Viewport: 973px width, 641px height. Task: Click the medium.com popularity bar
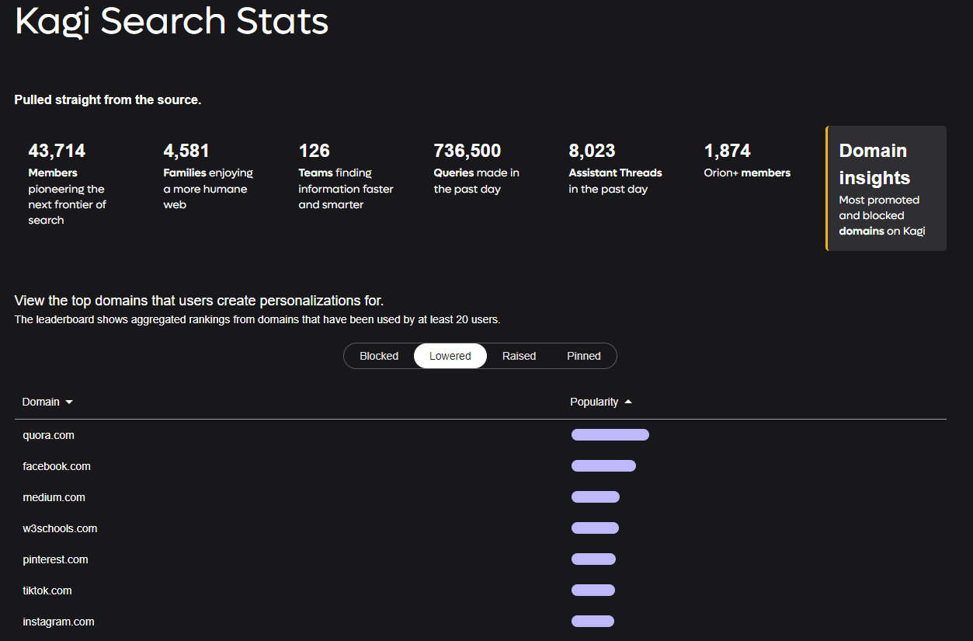pyautogui.click(x=596, y=497)
